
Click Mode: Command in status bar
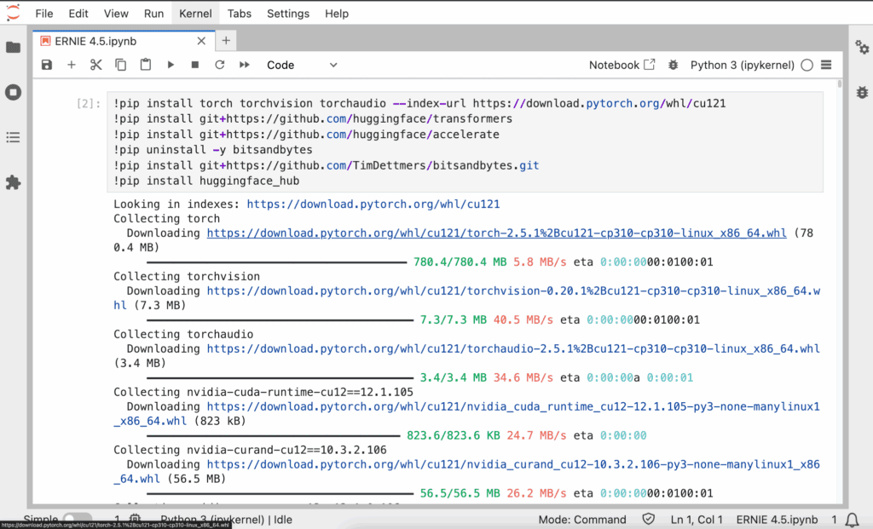click(581, 520)
